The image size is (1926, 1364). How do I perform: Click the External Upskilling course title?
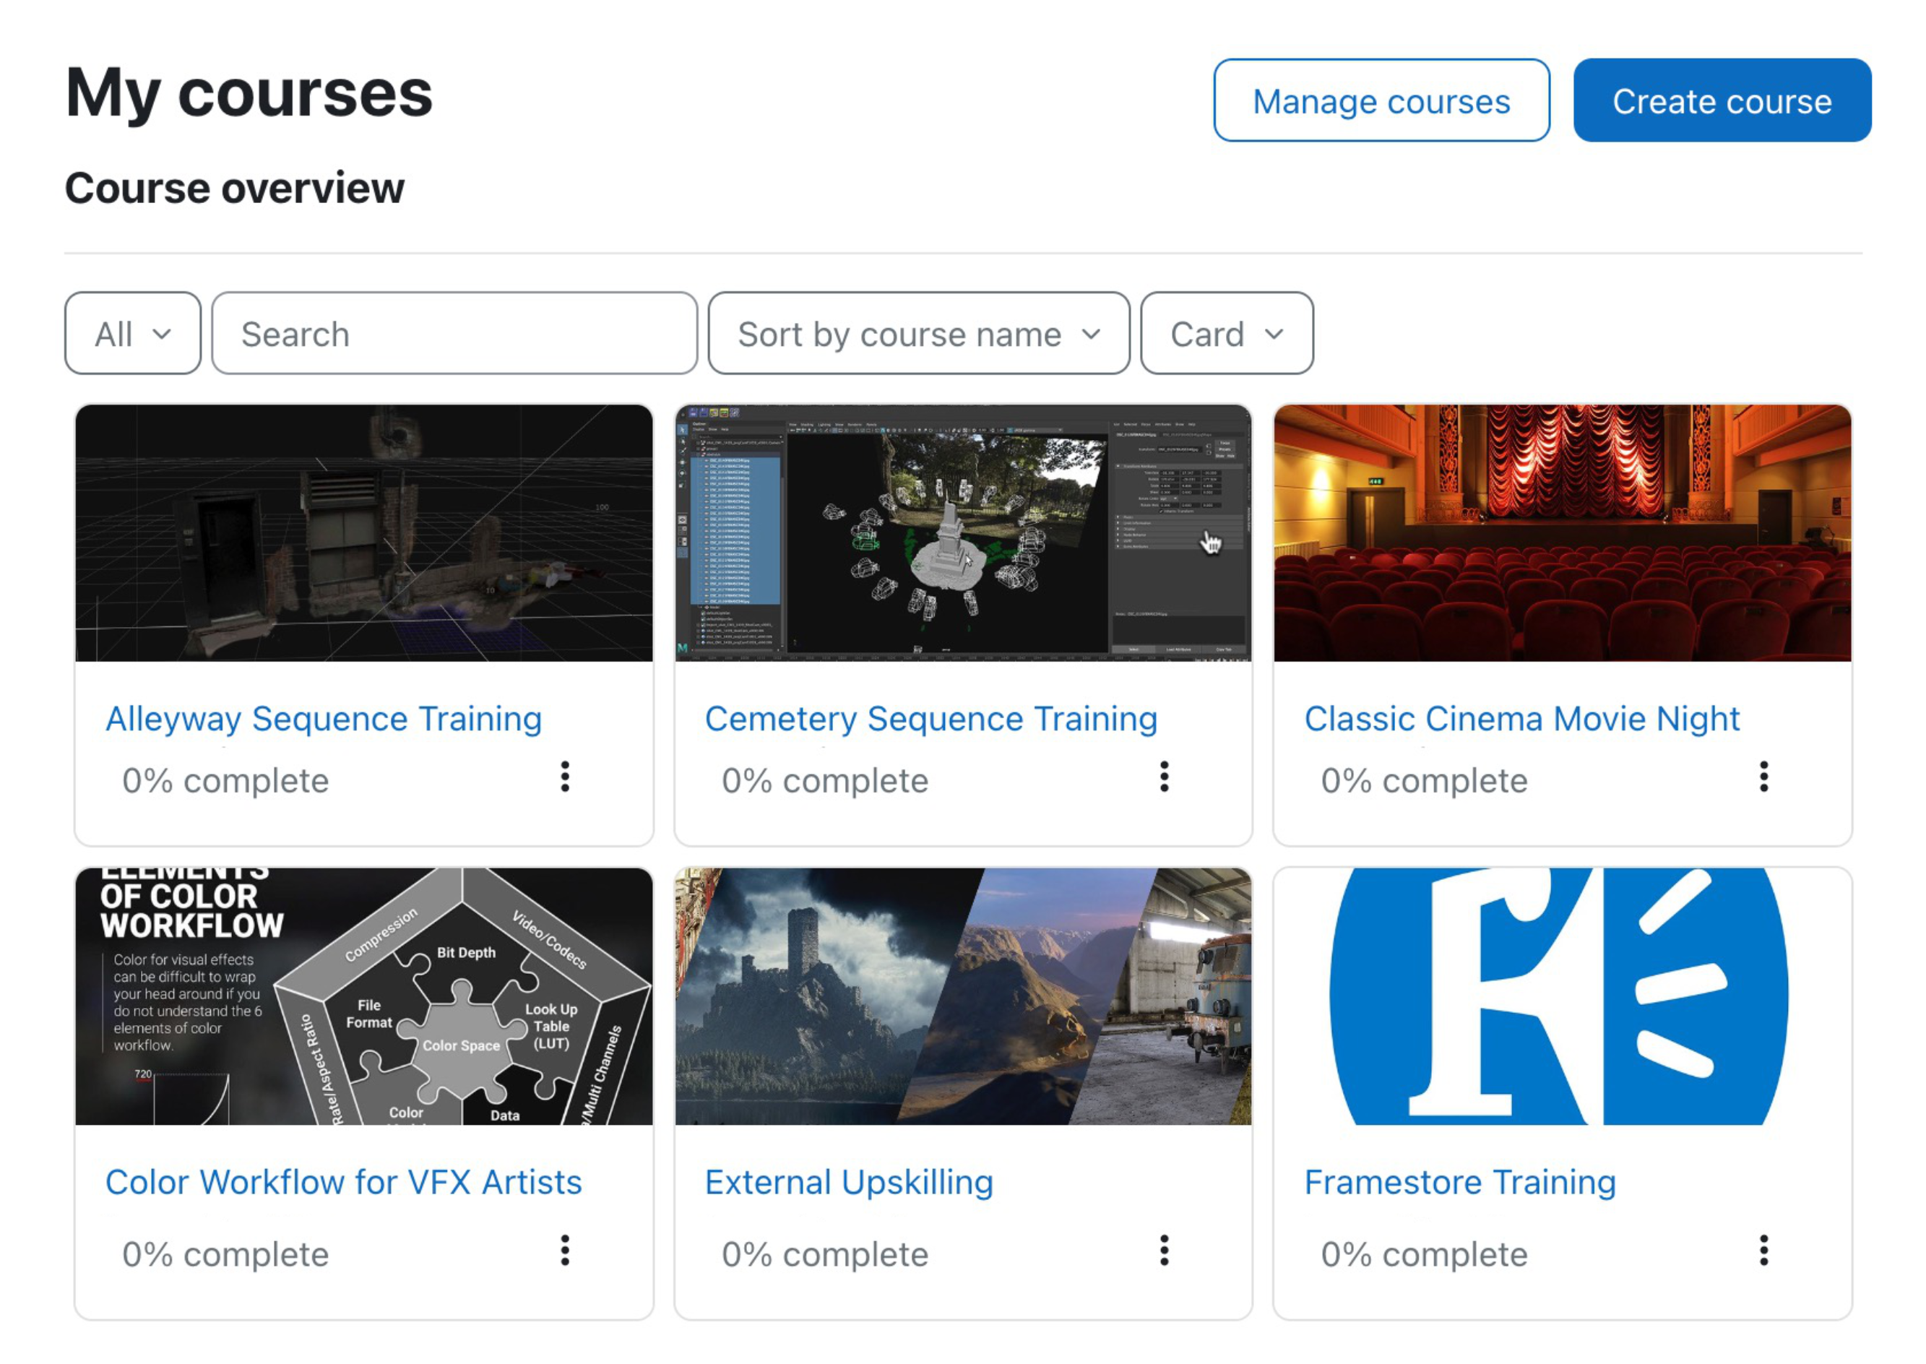point(848,1183)
